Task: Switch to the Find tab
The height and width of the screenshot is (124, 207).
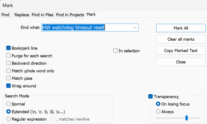Action: pyautogui.click(x=6, y=15)
